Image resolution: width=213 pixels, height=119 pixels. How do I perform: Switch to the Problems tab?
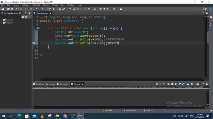(x=39, y=84)
